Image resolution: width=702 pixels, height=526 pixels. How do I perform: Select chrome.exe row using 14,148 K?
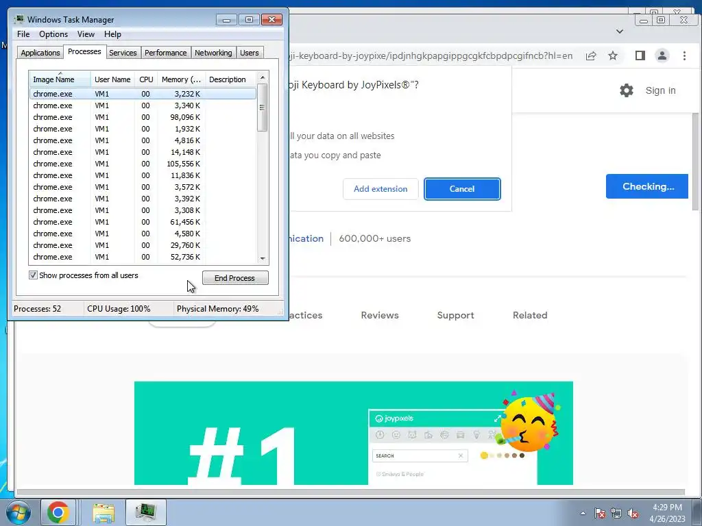(143, 152)
